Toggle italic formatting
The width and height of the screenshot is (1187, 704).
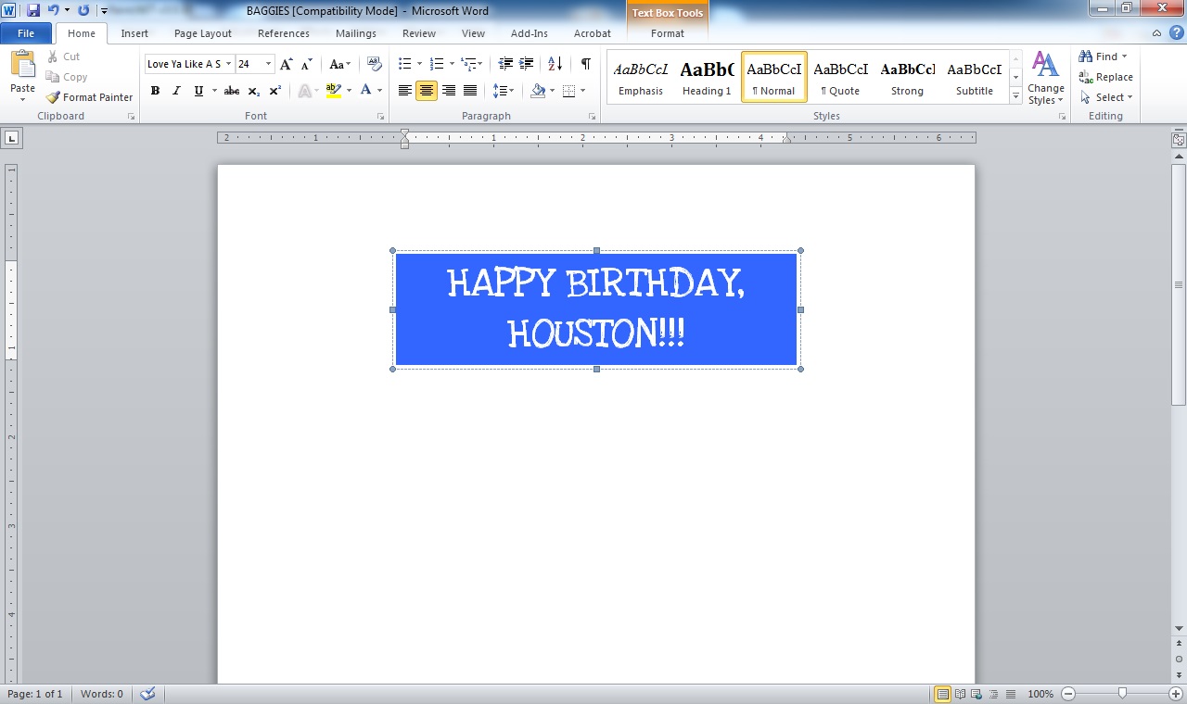[176, 91]
